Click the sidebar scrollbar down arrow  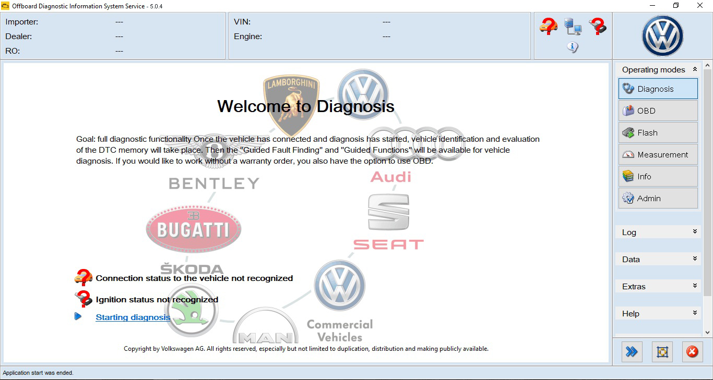tap(708, 332)
